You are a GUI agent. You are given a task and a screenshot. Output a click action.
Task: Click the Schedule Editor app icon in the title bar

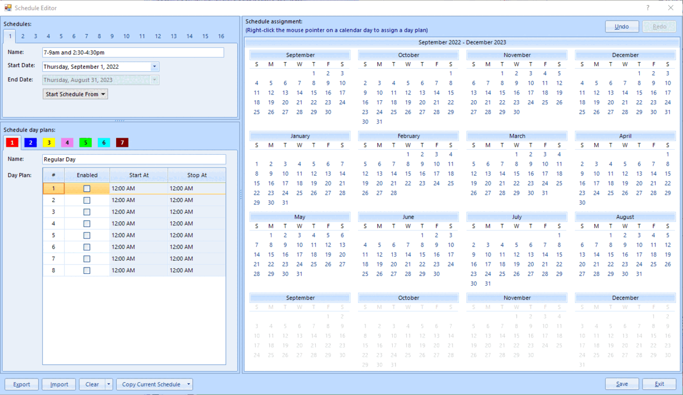pyautogui.click(x=8, y=7)
